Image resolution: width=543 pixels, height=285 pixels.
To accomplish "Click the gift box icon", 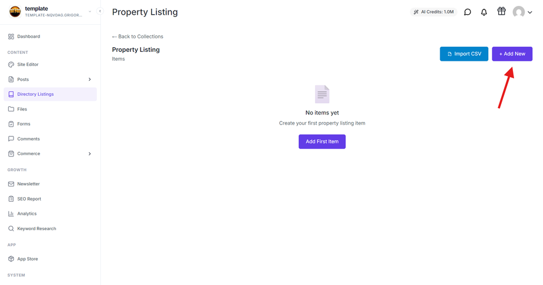I will click(x=501, y=11).
